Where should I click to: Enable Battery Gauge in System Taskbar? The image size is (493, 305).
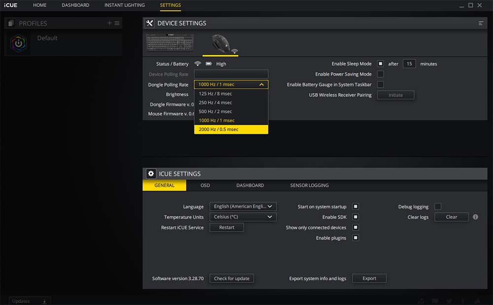click(x=381, y=85)
